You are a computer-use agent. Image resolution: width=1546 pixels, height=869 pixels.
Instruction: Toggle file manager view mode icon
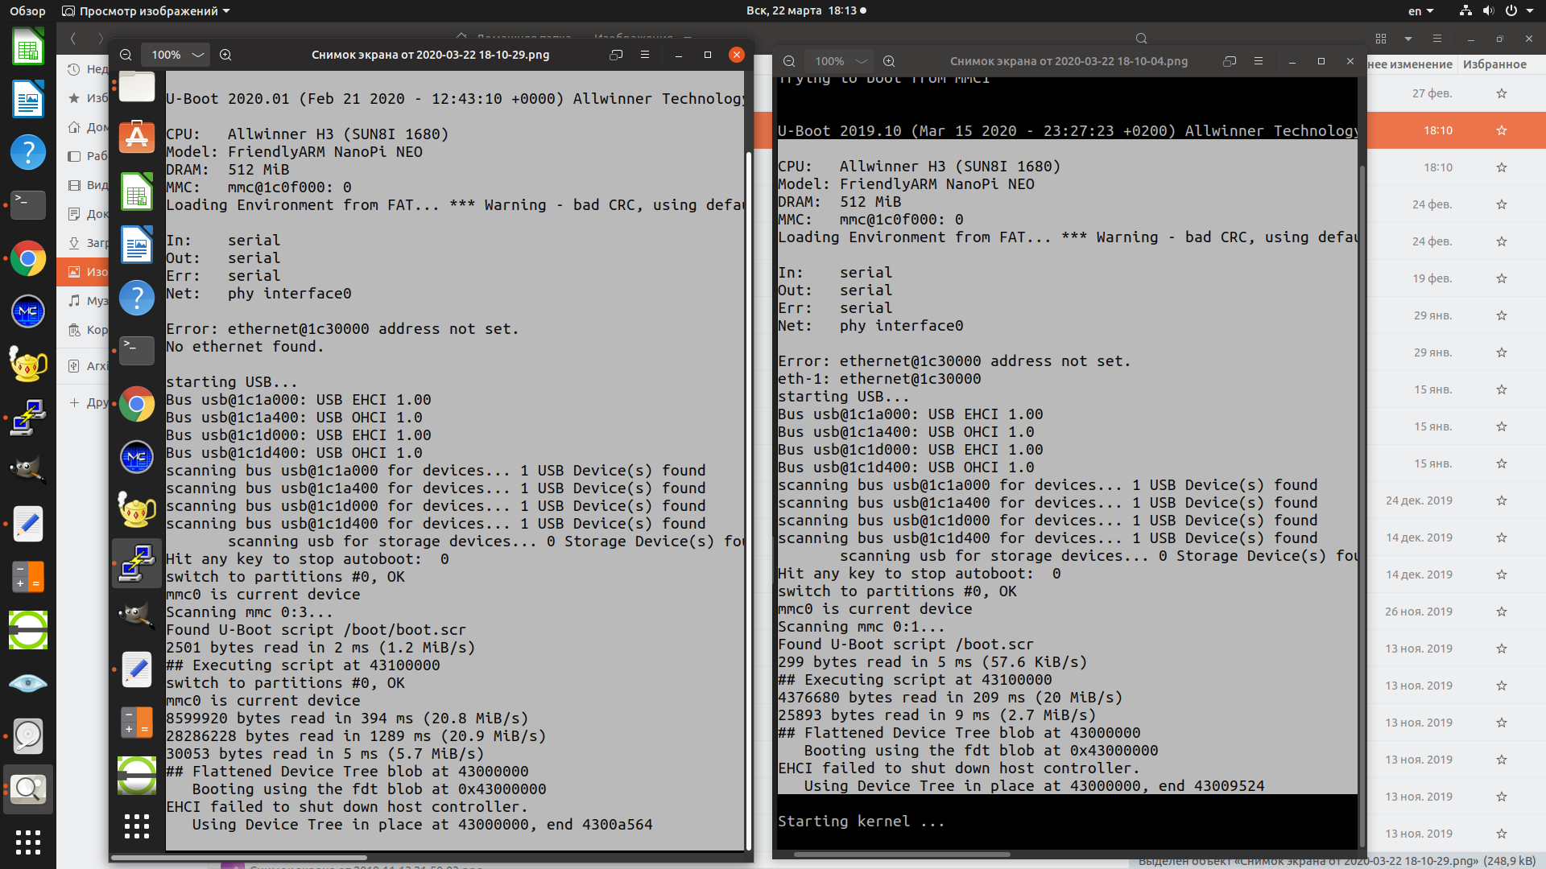pos(1381,39)
